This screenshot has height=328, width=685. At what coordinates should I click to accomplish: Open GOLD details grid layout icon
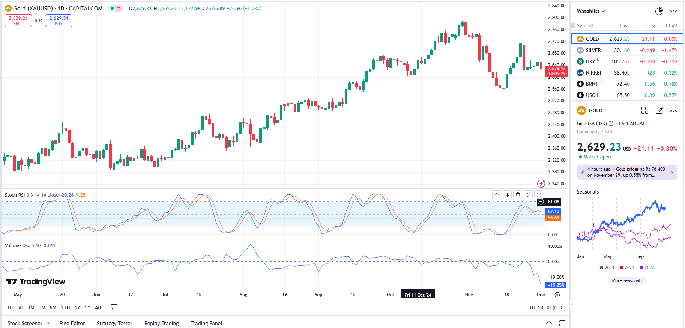coord(645,110)
